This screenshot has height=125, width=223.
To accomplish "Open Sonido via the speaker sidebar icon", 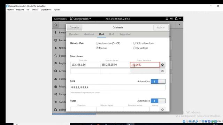I will 56,102.
